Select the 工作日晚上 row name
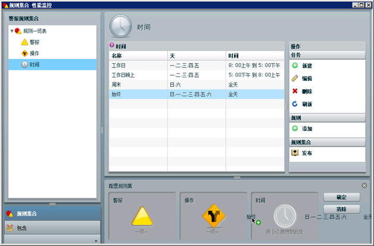The height and width of the screenshot is (246, 374). (x=123, y=75)
